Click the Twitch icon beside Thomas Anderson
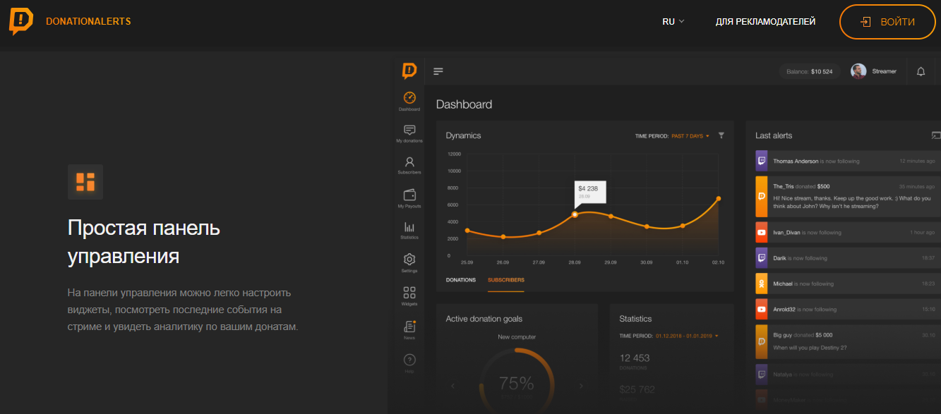 [x=762, y=161]
